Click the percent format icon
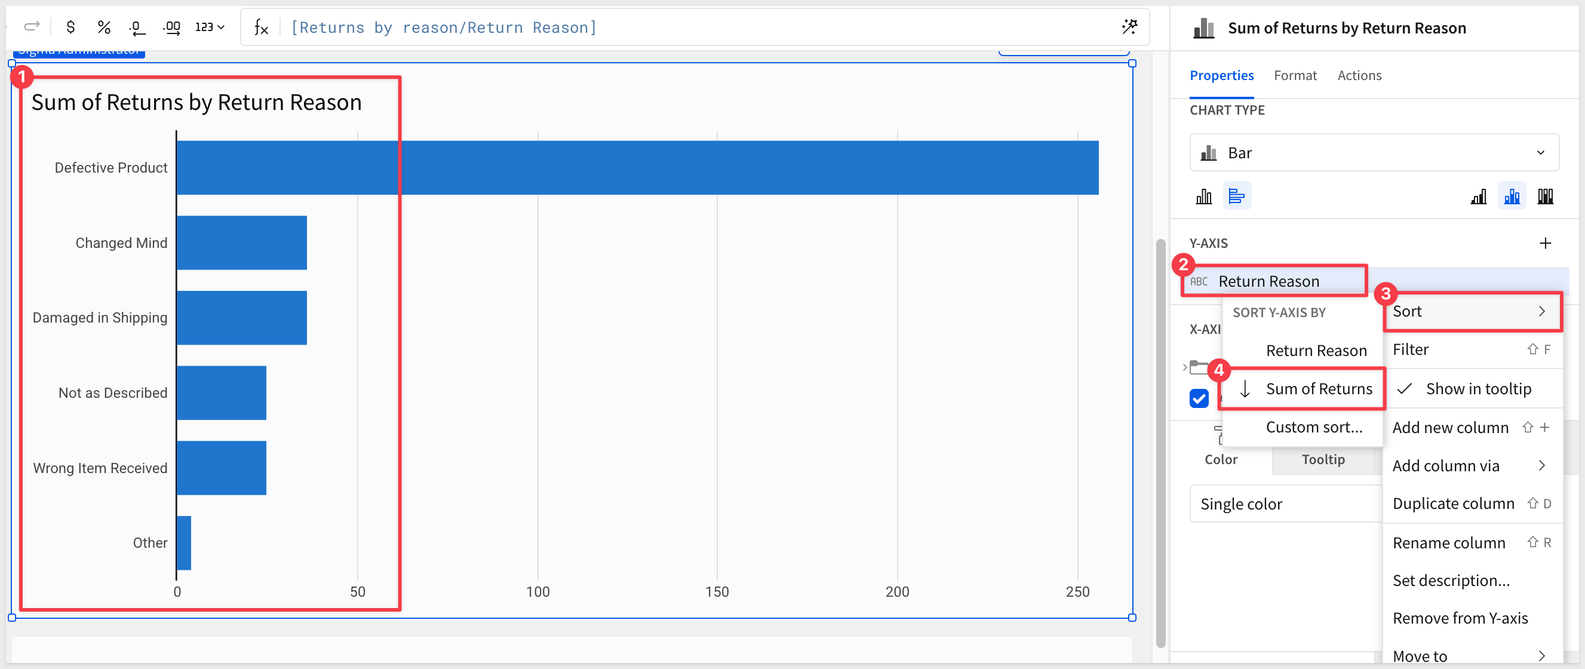1585x669 pixels. point(104,27)
